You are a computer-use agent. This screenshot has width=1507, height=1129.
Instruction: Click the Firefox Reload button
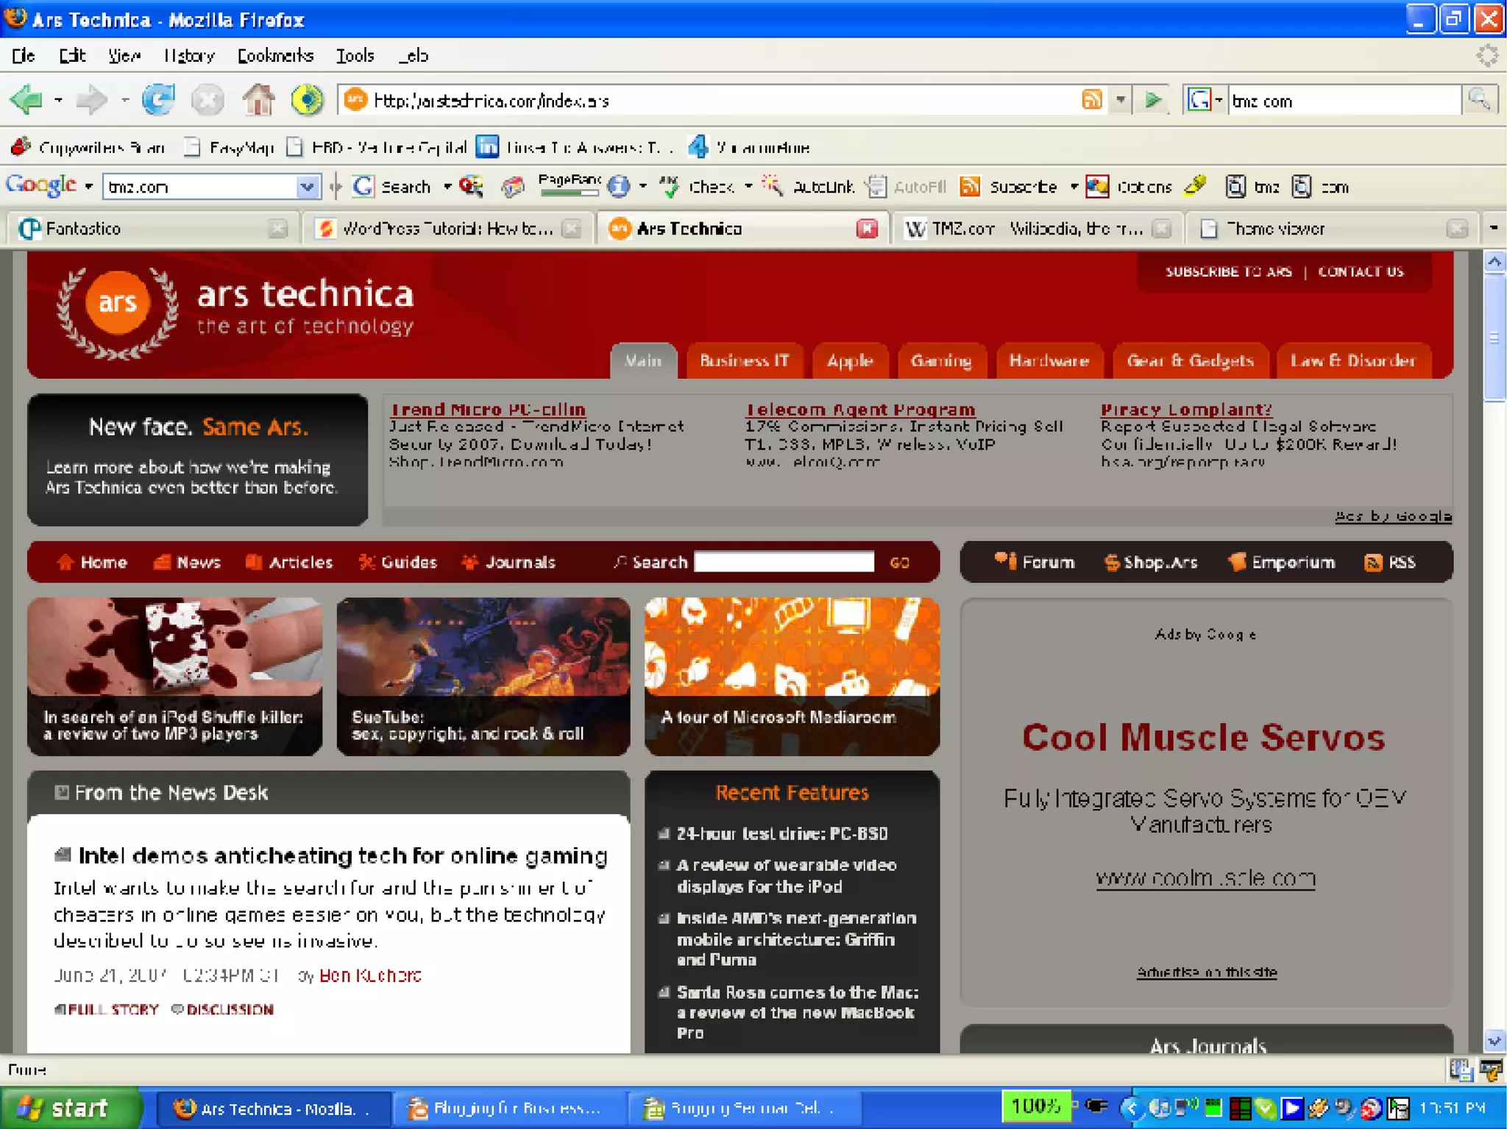(x=158, y=100)
